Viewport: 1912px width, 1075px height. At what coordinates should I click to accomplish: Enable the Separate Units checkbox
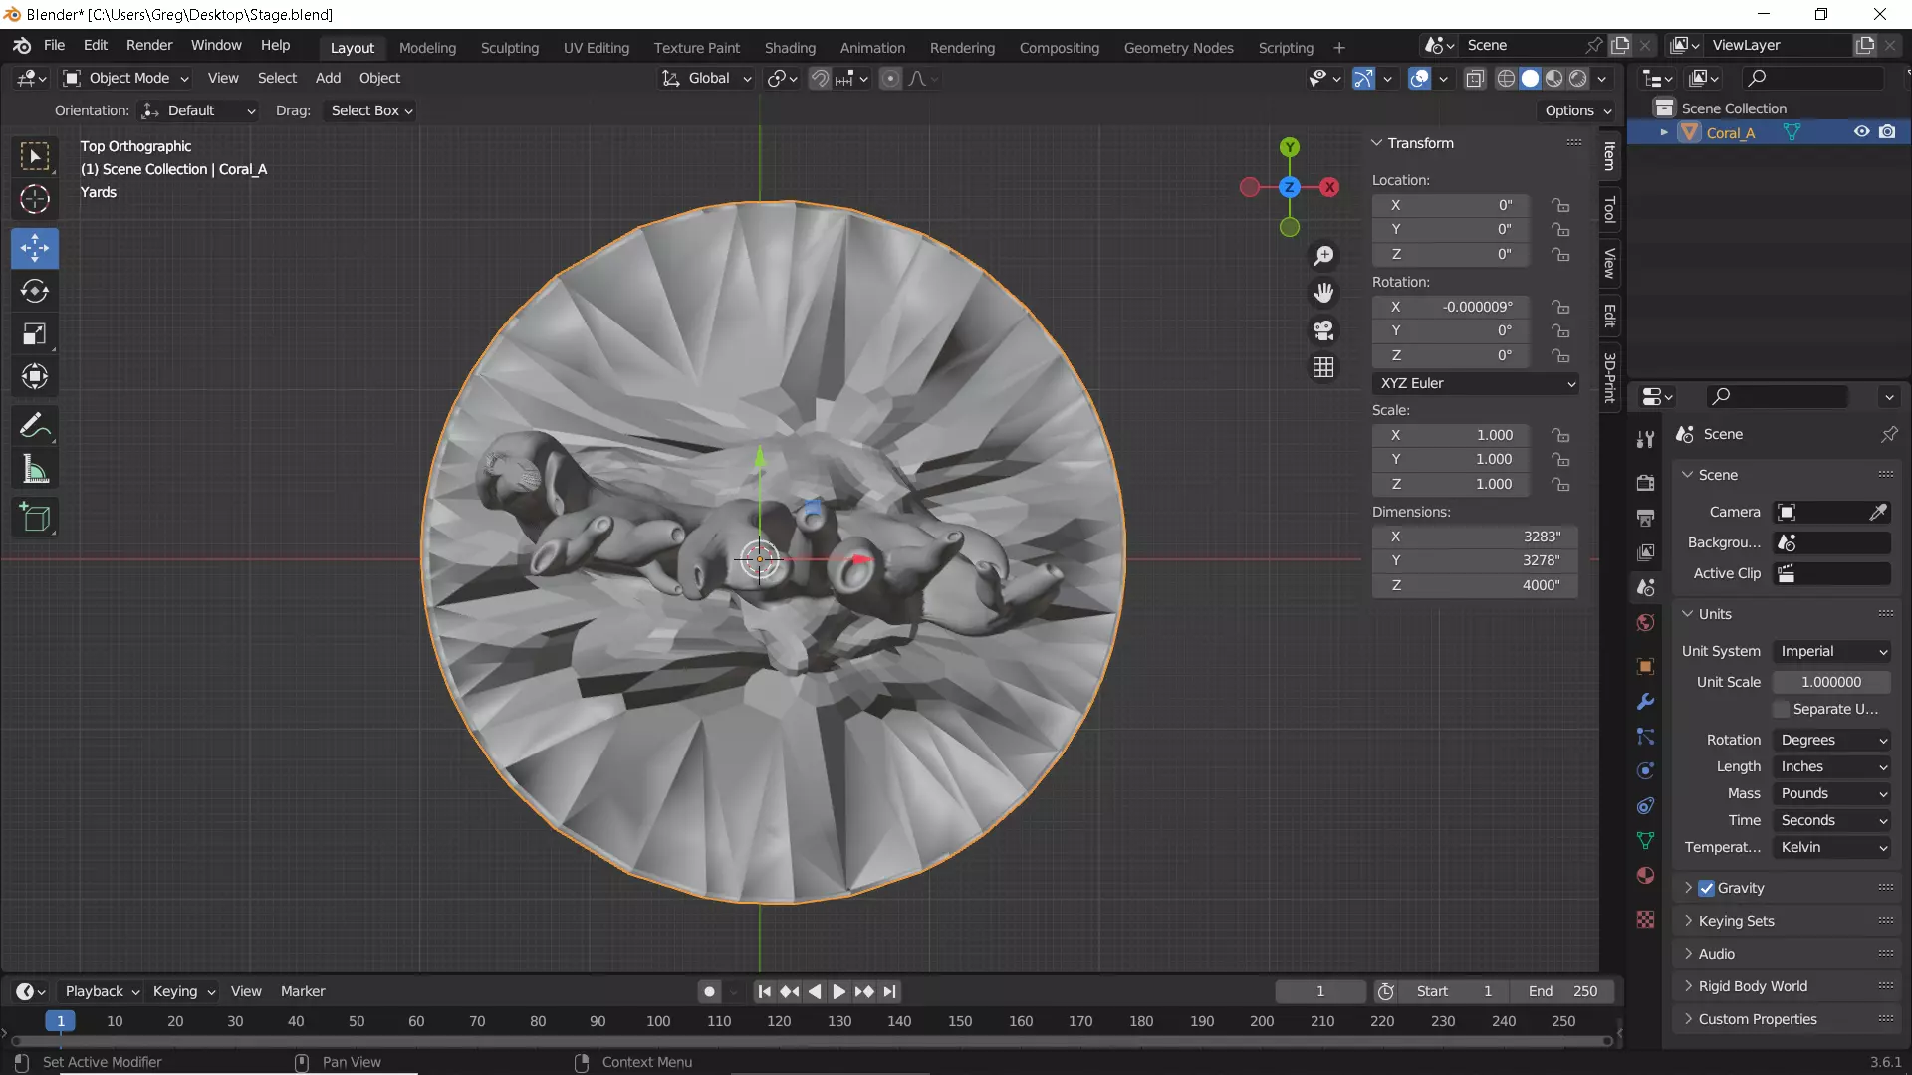pyautogui.click(x=1782, y=709)
